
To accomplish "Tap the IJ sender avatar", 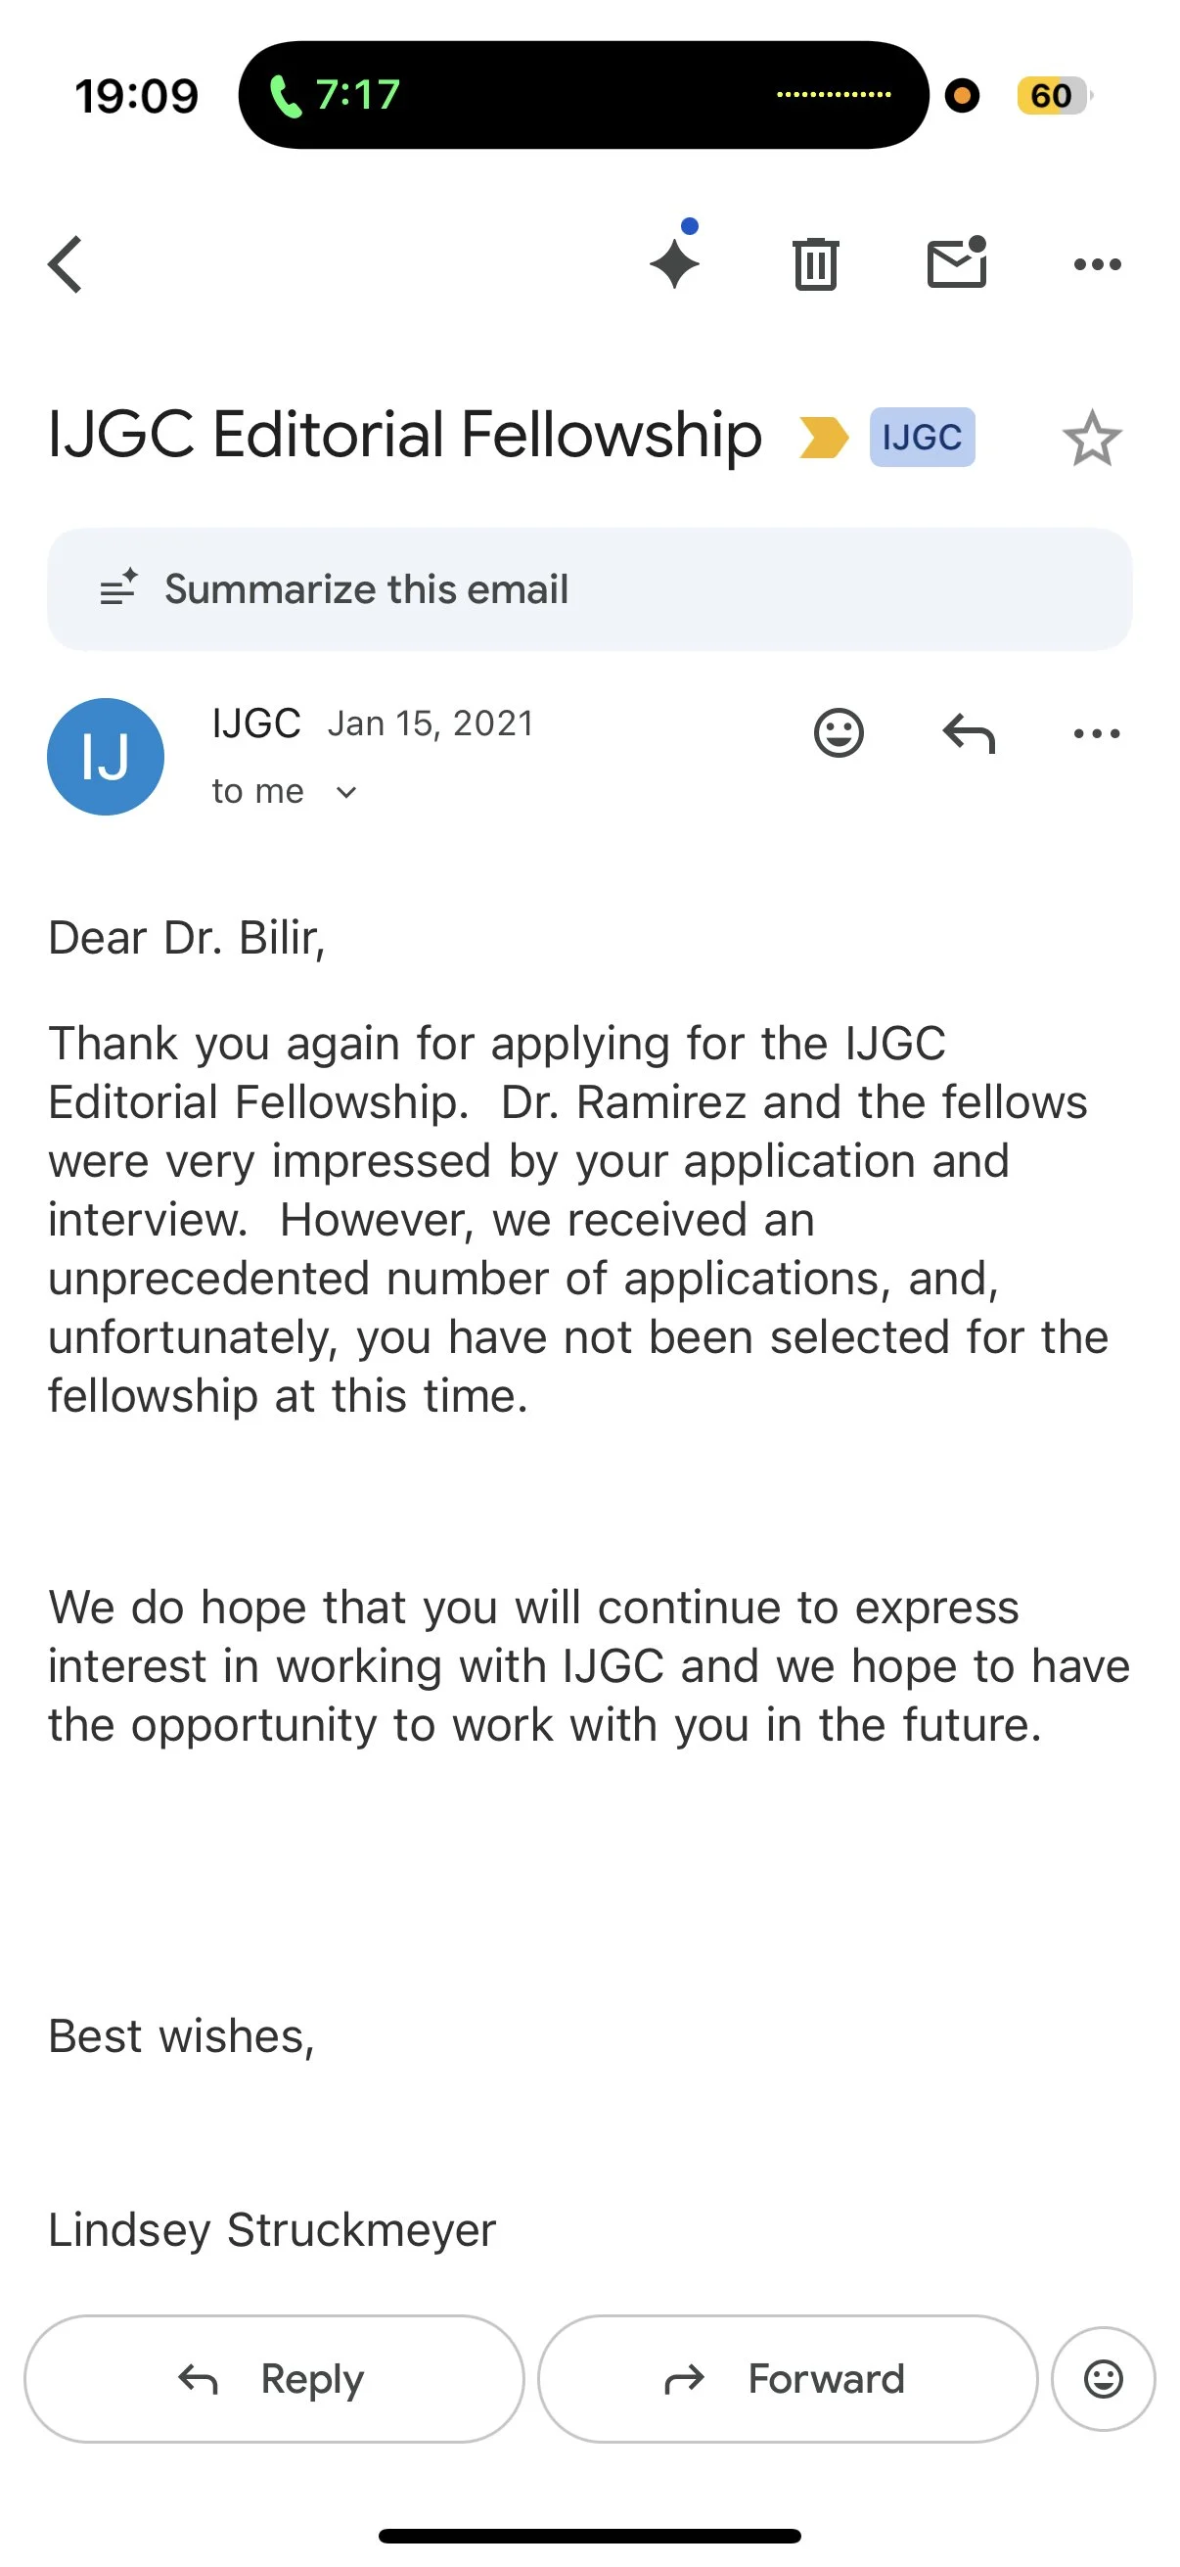I will [x=106, y=757].
